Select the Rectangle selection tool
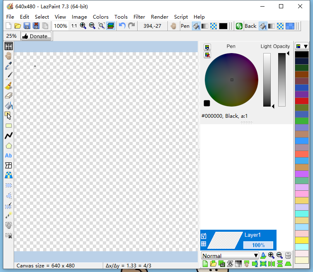 [x=8, y=185]
